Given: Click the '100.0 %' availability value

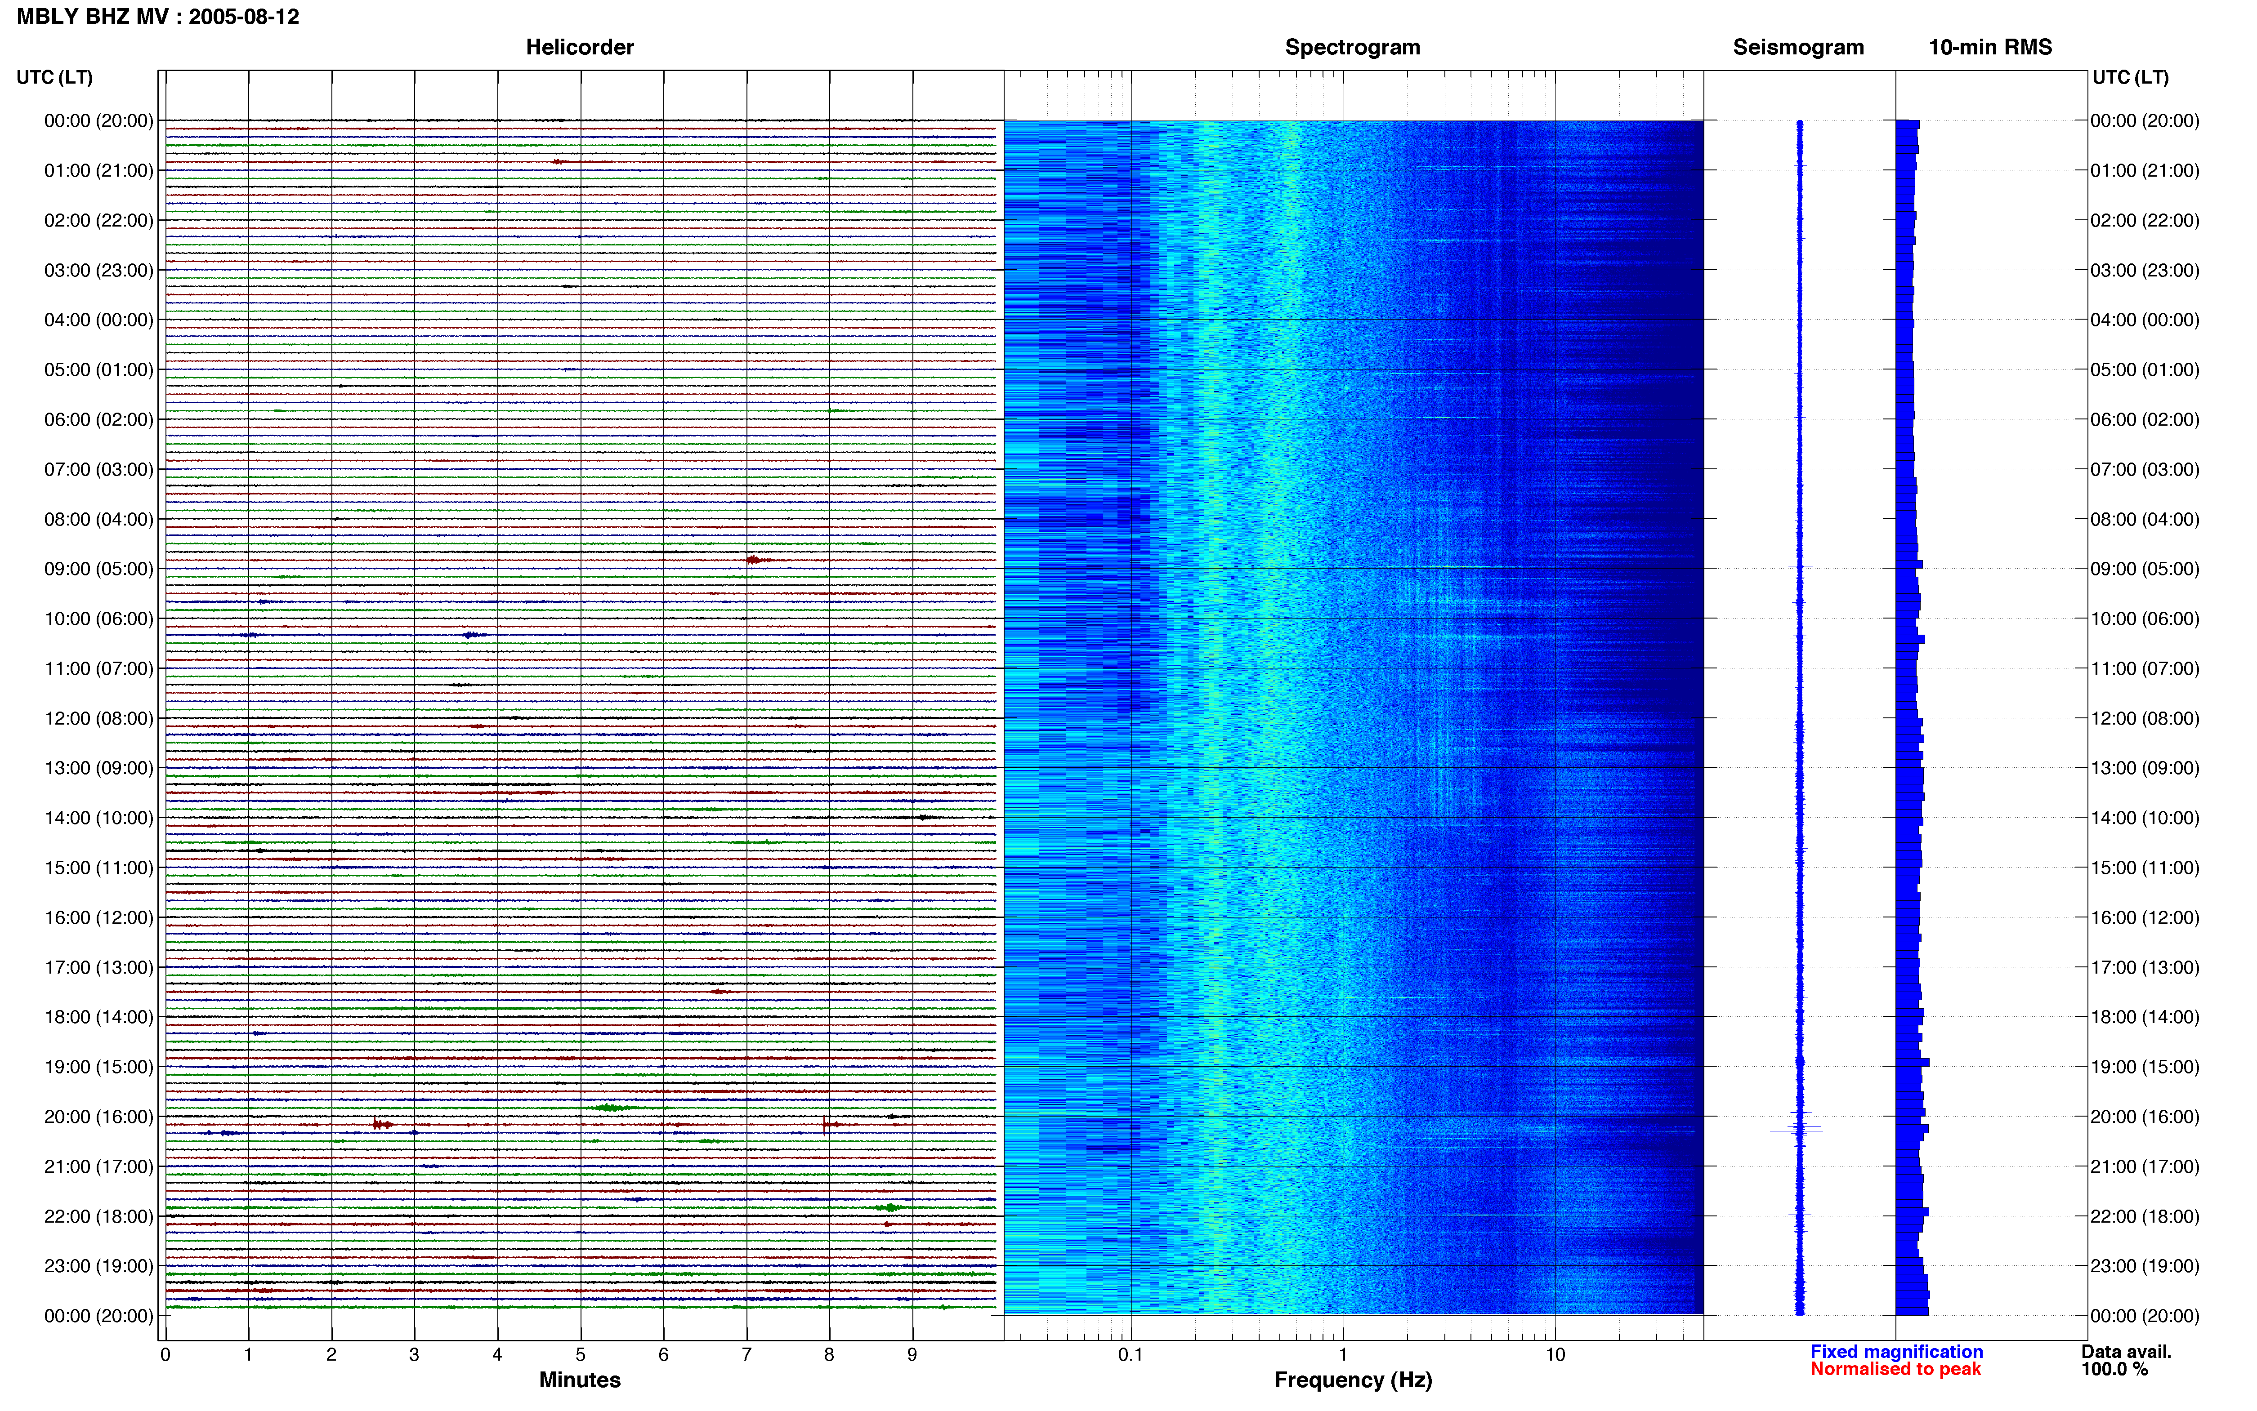Looking at the screenshot, I should click(2114, 1369).
